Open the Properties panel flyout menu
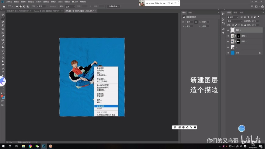The width and height of the screenshot is (265, 149). (x=218, y=12)
